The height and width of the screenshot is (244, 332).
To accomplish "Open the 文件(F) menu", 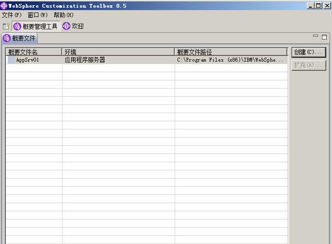I will point(12,15).
